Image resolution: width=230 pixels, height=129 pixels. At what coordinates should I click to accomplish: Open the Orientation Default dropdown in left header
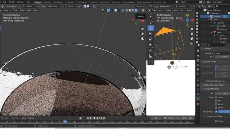pos(29,6)
